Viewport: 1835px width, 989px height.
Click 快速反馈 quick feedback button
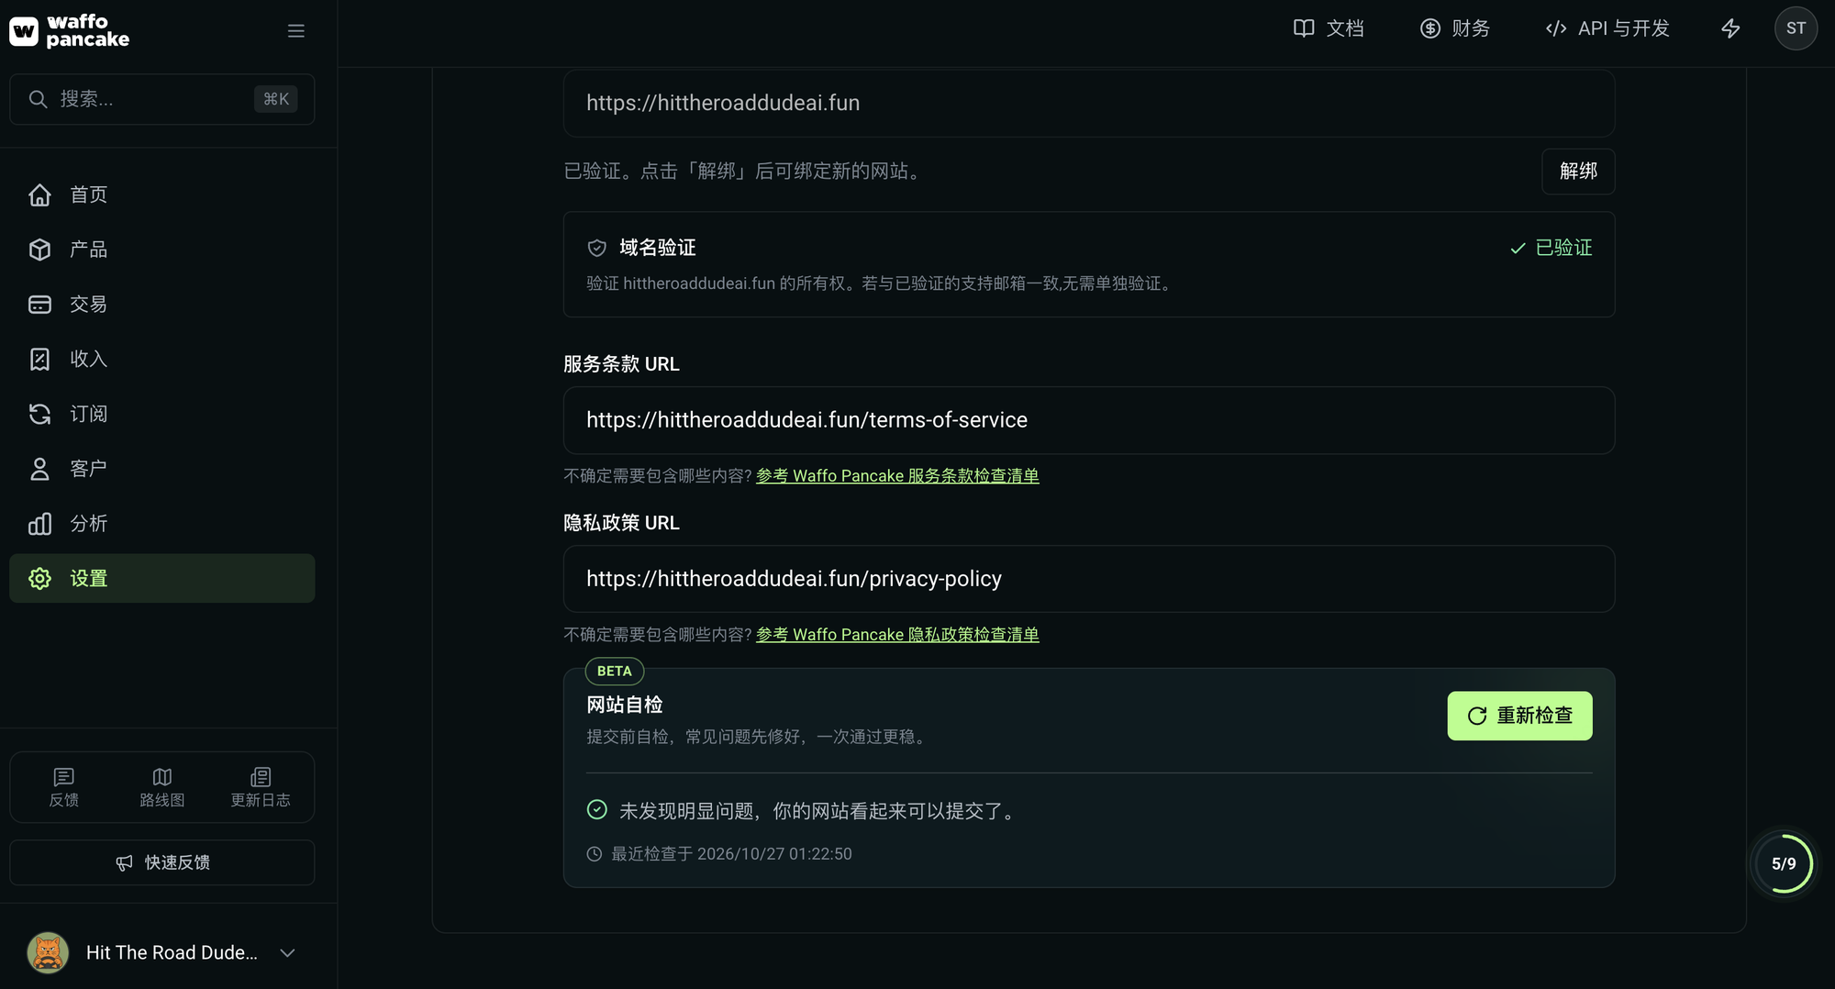[x=161, y=862]
